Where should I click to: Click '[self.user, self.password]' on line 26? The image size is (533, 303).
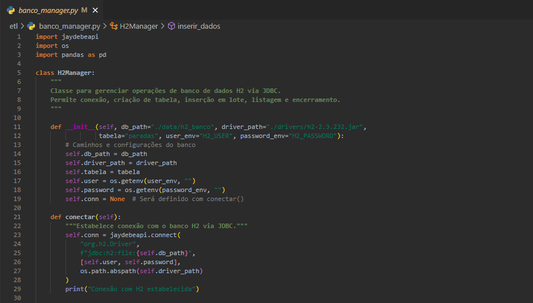click(129, 262)
